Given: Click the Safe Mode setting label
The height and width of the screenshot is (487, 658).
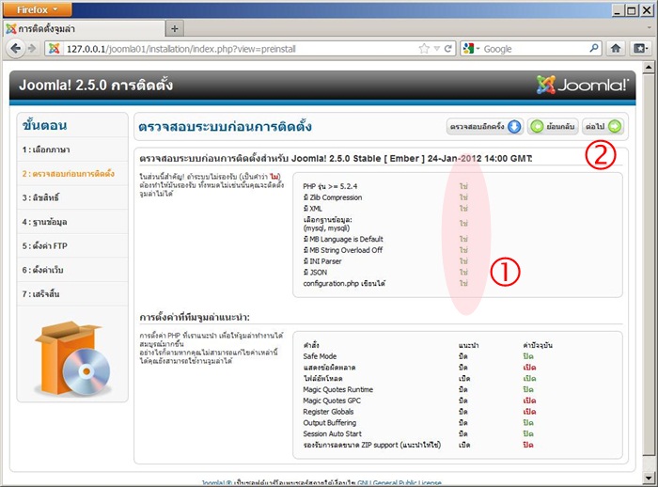Looking at the screenshot, I should (x=320, y=356).
